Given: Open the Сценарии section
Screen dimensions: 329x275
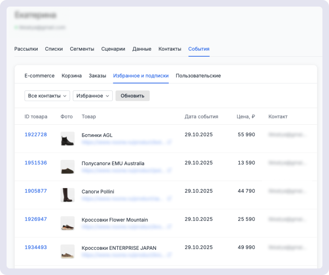Looking at the screenshot, I should pyautogui.click(x=113, y=49).
